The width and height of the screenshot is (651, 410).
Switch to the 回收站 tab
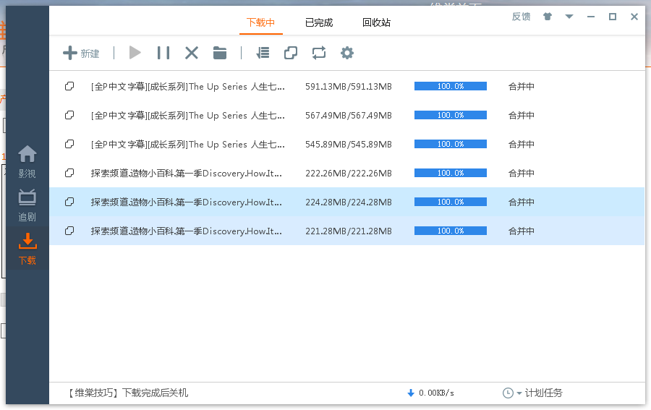376,22
